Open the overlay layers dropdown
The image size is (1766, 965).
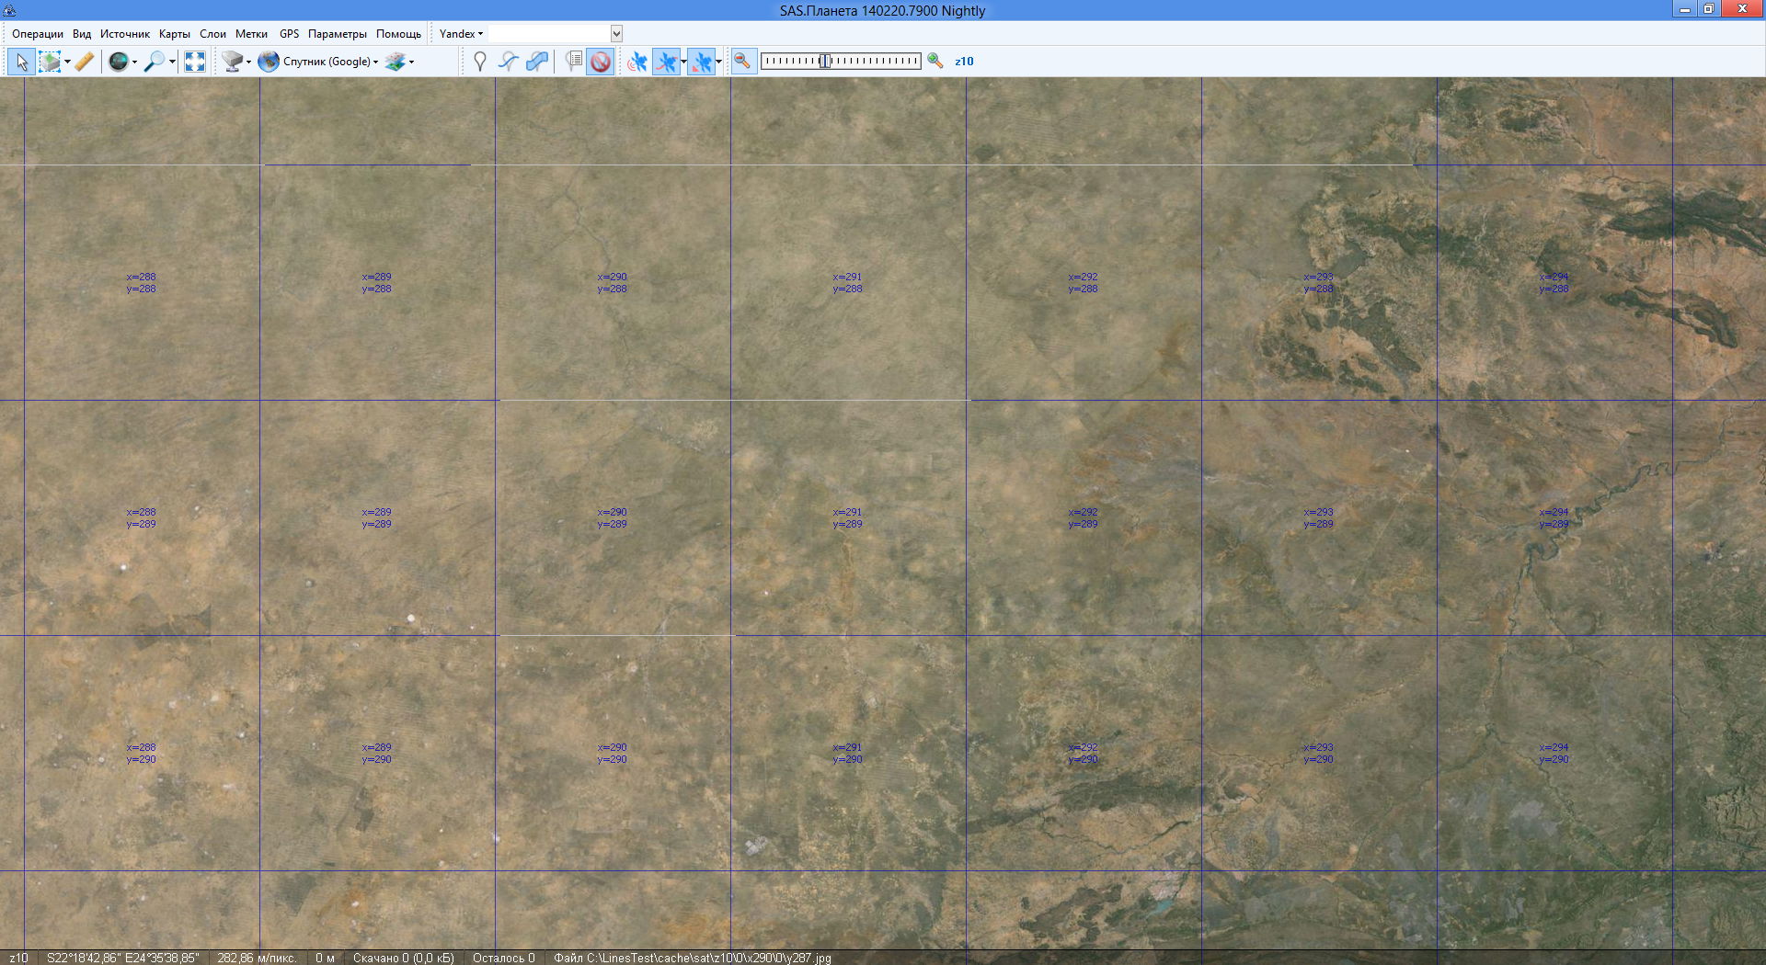coord(399,62)
